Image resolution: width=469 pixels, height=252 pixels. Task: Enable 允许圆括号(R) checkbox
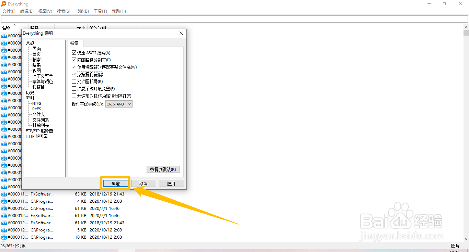(x=74, y=81)
